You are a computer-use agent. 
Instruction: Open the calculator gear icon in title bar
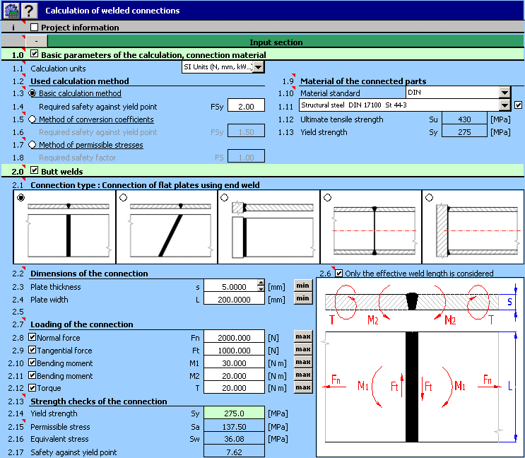pos(11,11)
